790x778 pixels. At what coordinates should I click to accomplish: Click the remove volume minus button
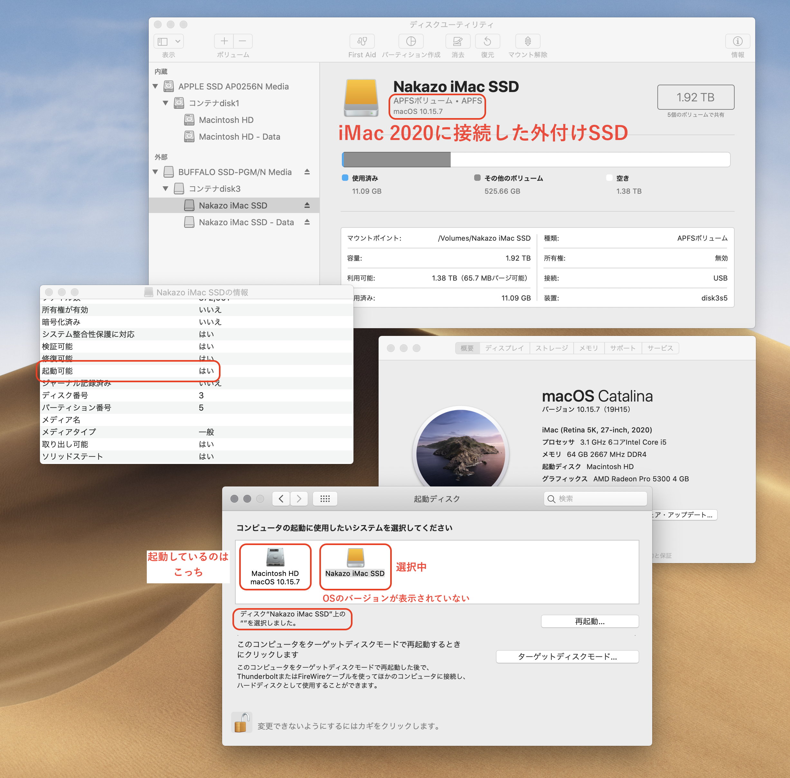coord(243,41)
